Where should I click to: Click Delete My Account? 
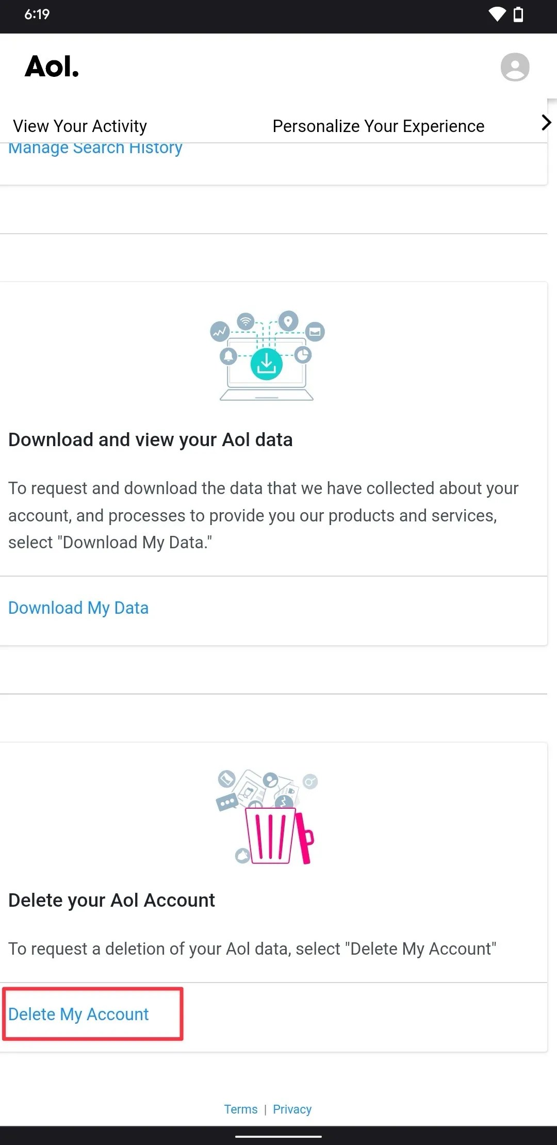[x=78, y=1013]
